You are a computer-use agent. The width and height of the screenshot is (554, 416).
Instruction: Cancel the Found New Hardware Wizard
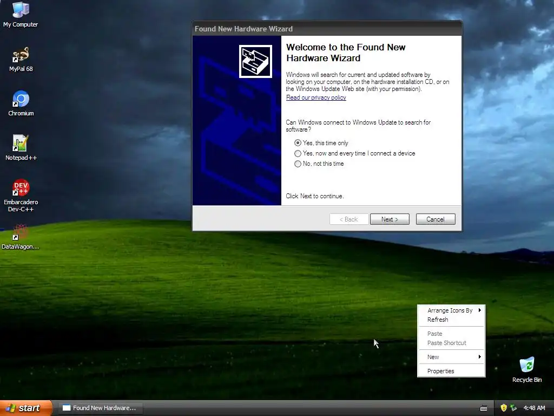(436, 219)
